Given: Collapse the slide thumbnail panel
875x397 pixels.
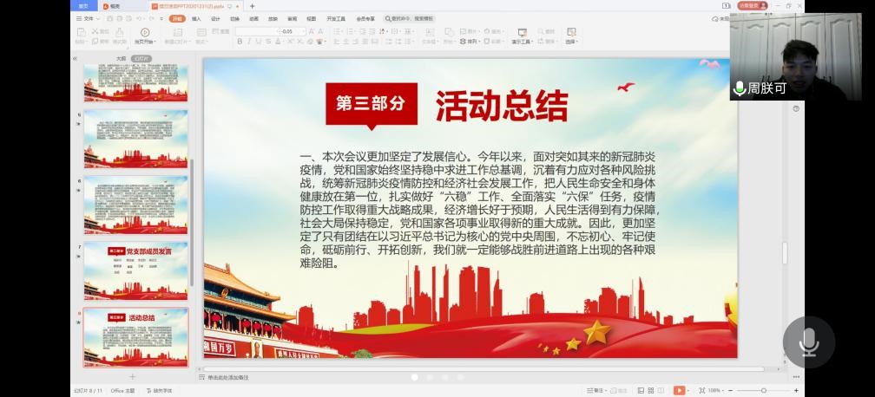Looking at the screenshot, I should click(x=75, y=58).
